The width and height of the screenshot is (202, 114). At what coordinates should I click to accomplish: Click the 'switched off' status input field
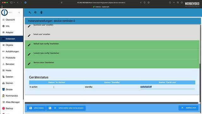tap(167, 87)
